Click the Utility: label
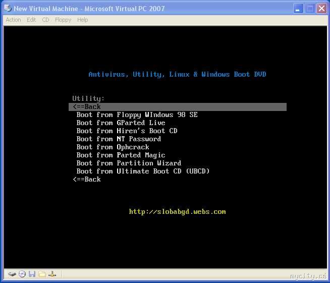 pyautogui.click(x=88, y=99)
